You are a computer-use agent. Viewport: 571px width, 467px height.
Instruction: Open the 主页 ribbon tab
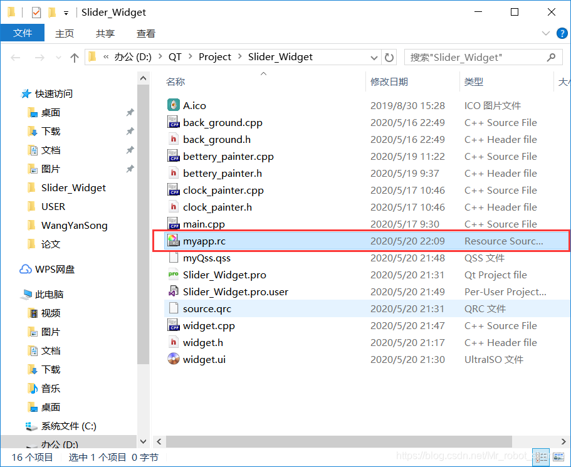(65, 33)
